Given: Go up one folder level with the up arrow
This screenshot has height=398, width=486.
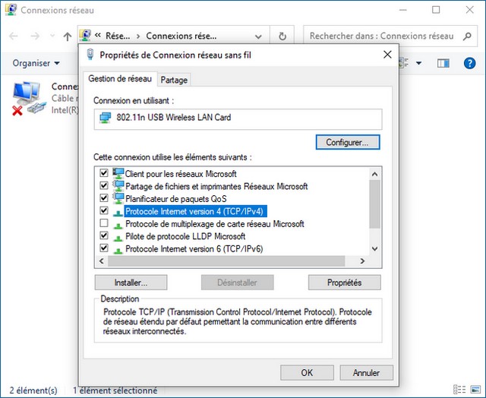Looking at the screenshot, I should [x=68, y=36].
